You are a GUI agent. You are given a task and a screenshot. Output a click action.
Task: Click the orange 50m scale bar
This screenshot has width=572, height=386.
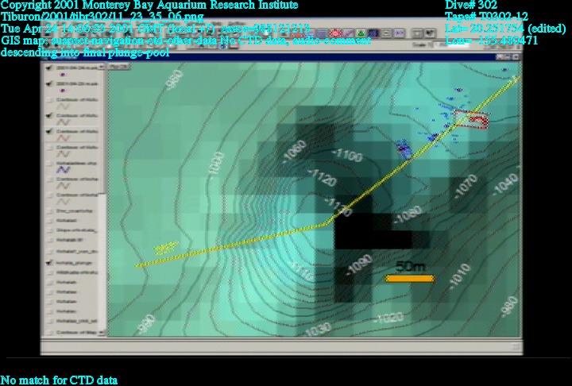[x=410, y=279]
